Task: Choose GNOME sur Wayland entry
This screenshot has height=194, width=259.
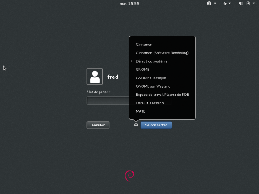Action: pos(153,86)
